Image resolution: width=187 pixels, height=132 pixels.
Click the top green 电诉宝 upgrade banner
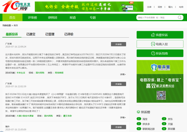(x=89, y=7)
